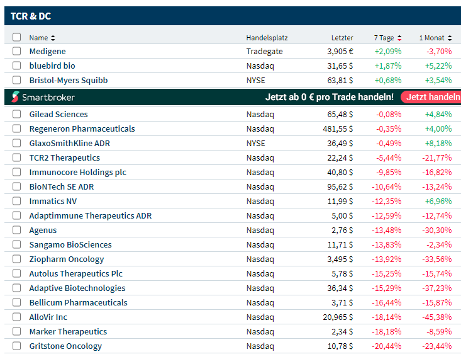The image size is (461, 359).
Task: Click the Bristol-Myers Squibb link
Action: tap(68, 81)
